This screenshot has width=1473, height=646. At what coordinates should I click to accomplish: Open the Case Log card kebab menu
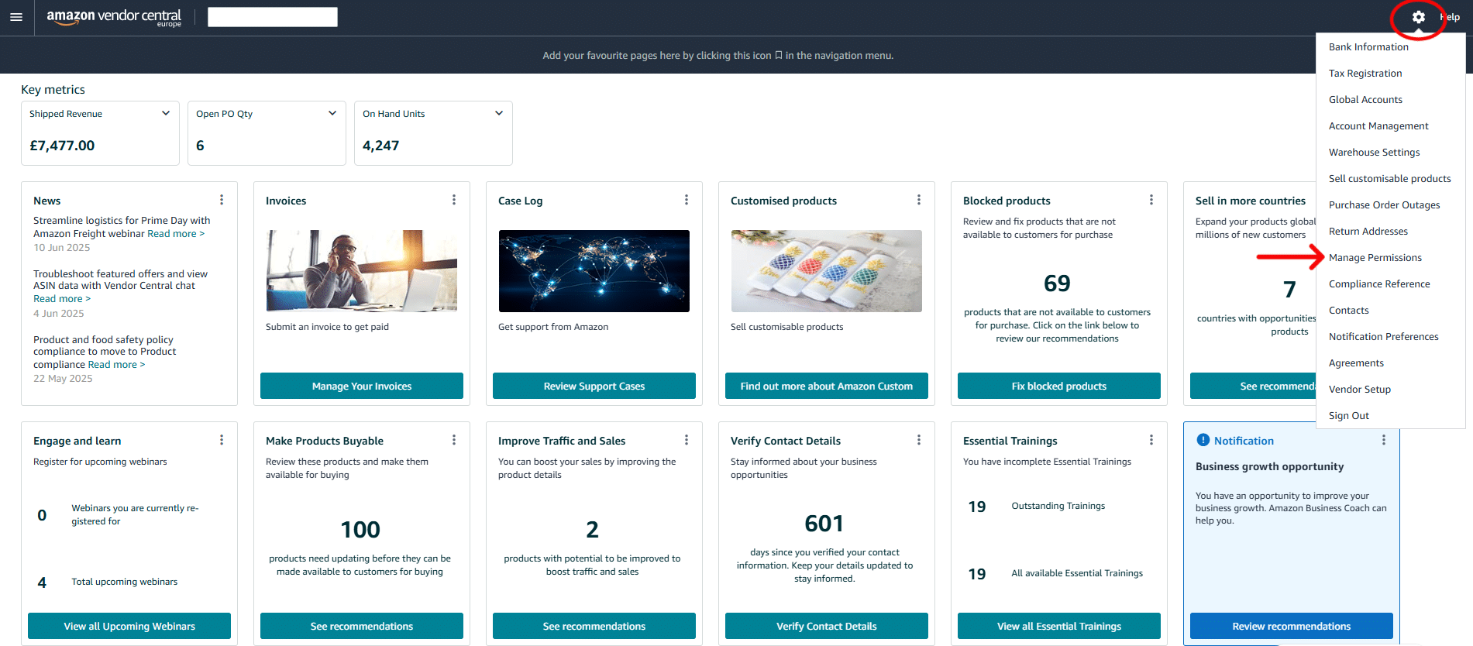(687, 200)
